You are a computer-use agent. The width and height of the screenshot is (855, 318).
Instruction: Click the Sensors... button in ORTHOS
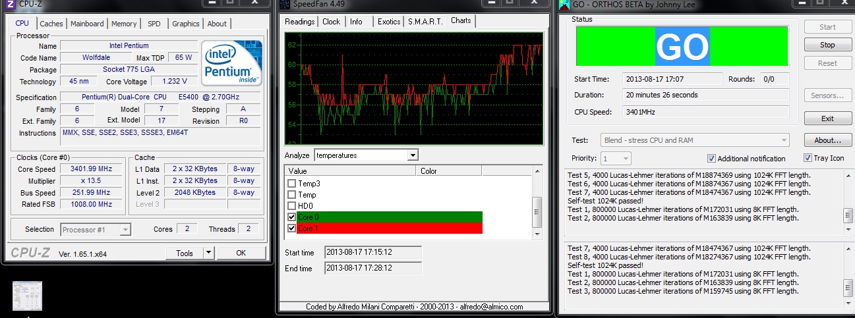(x=827, y=95)
